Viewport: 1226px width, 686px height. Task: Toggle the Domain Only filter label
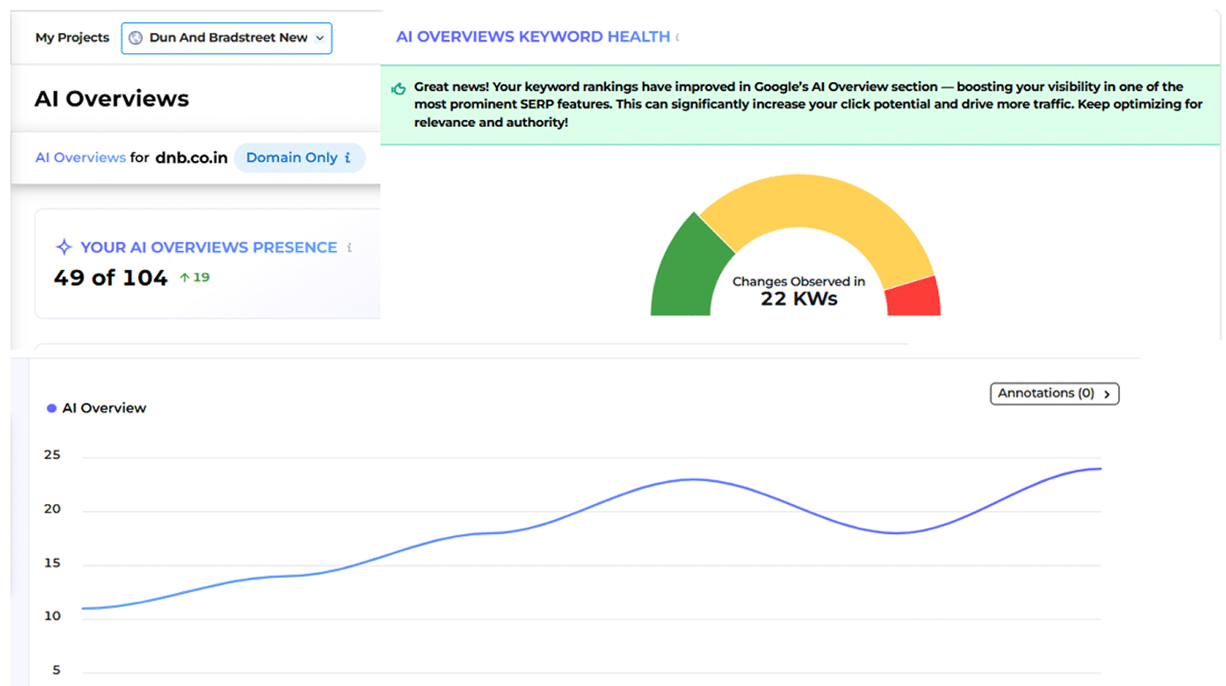(x=291, y=158)
